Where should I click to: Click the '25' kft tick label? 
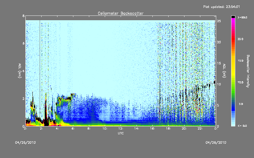(x=219, y=21)
